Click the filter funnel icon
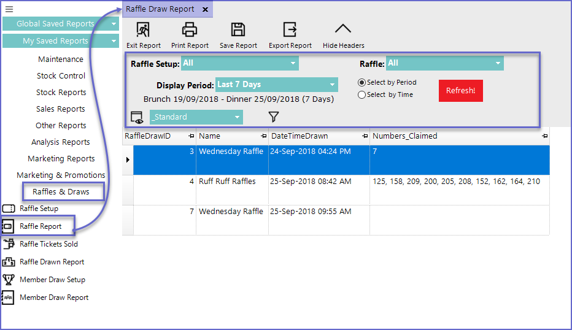 coord(274,117)
